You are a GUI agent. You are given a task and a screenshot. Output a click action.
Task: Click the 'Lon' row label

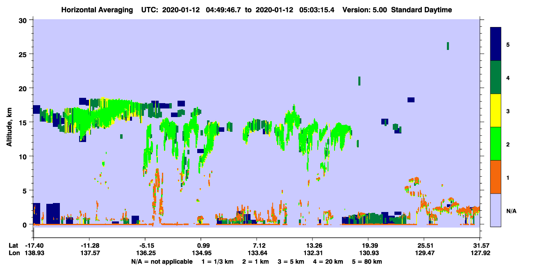click(14, 253)
